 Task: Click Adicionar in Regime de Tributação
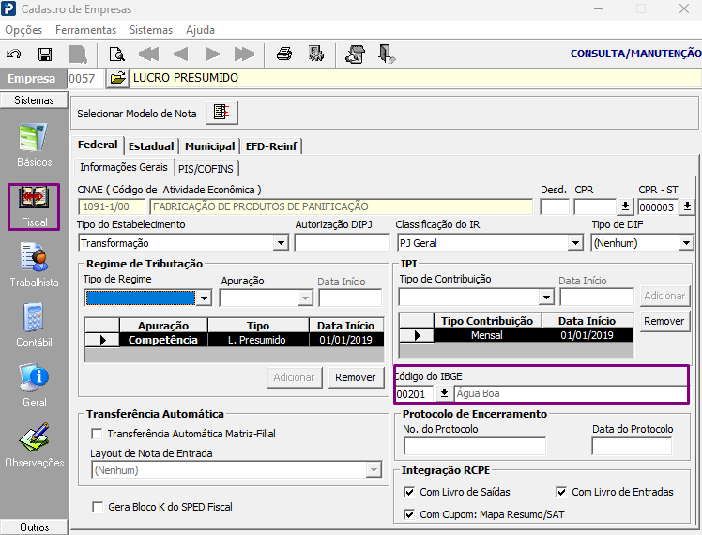pos(294,377)
